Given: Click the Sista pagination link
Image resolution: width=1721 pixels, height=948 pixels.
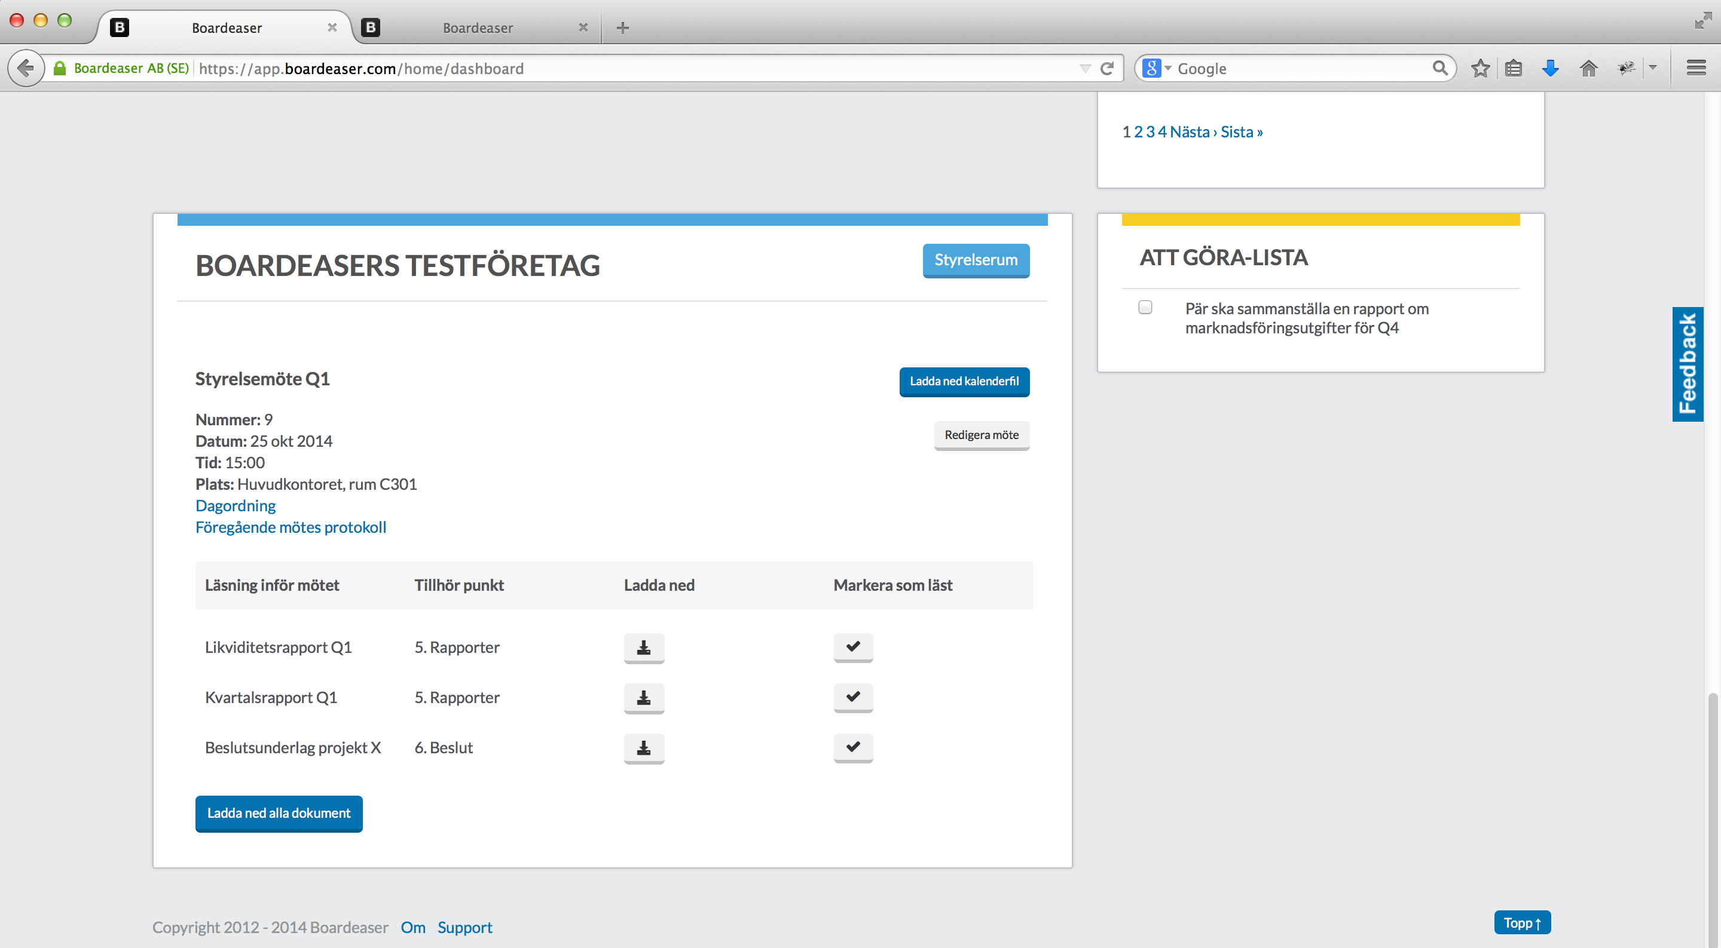Looking at the screenshot, I should [1242, 132].
